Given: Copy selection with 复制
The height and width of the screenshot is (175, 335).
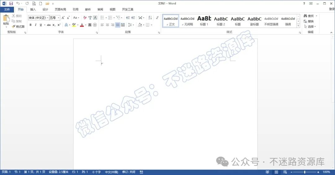Looking at the screenshot, I should 17,21.
